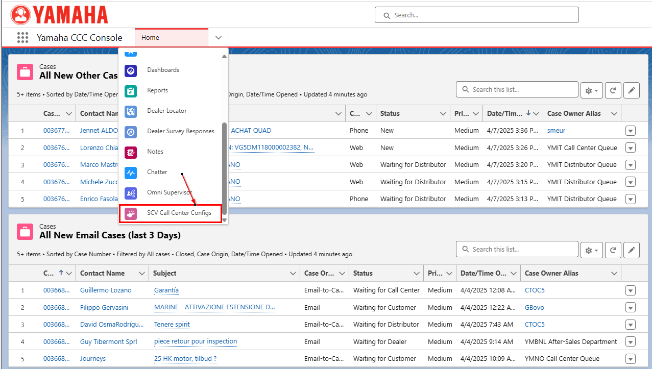Select Waiting for Dealer status cell

[x=380, y=341]
